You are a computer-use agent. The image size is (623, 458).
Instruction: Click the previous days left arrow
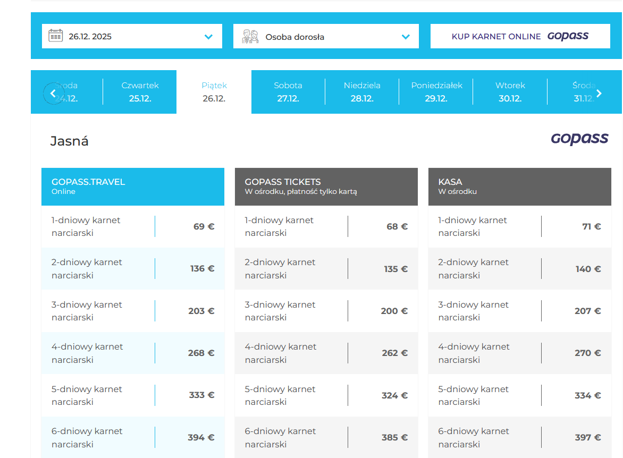click(x=53, y=94)
